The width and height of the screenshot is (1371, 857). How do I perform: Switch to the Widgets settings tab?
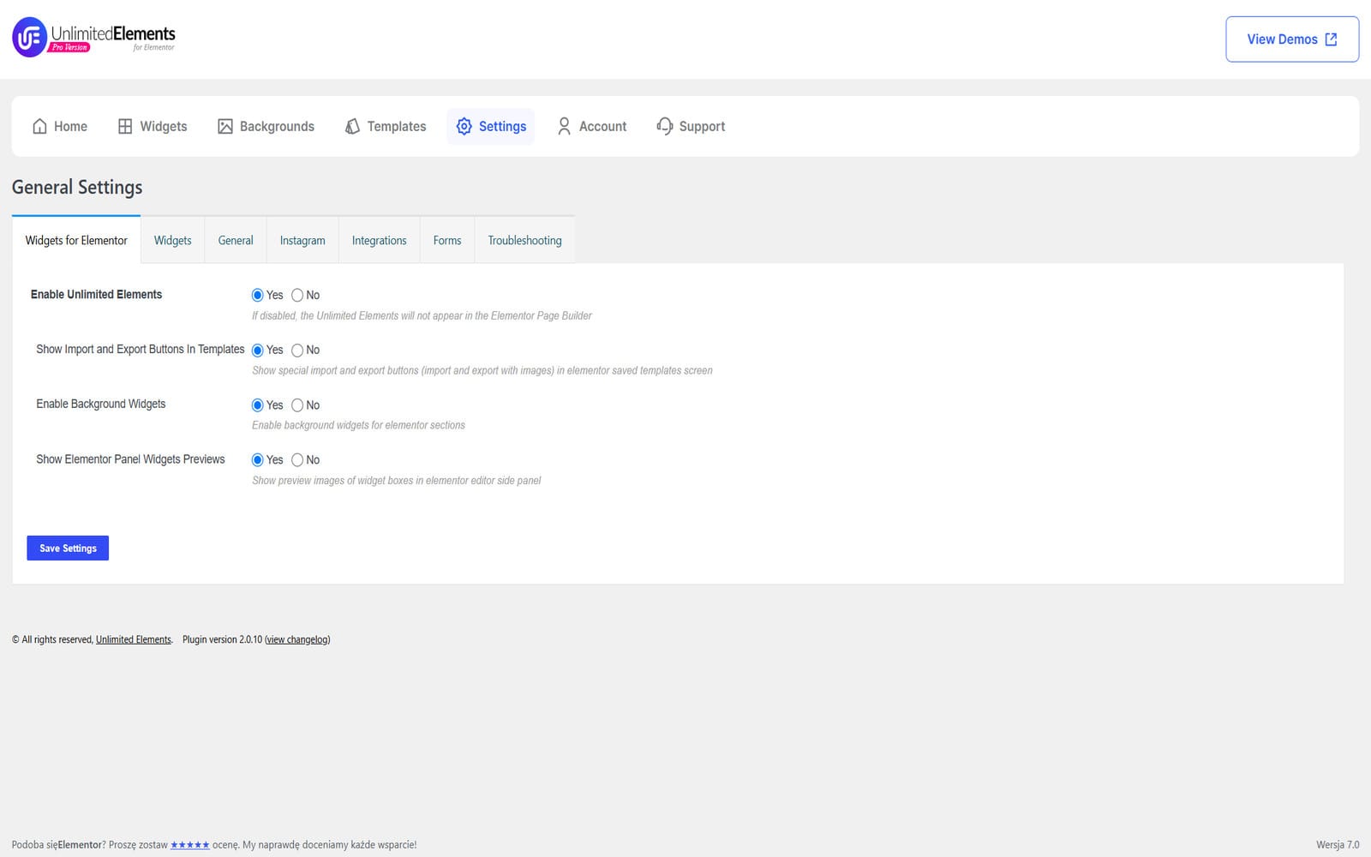(172, 240)
